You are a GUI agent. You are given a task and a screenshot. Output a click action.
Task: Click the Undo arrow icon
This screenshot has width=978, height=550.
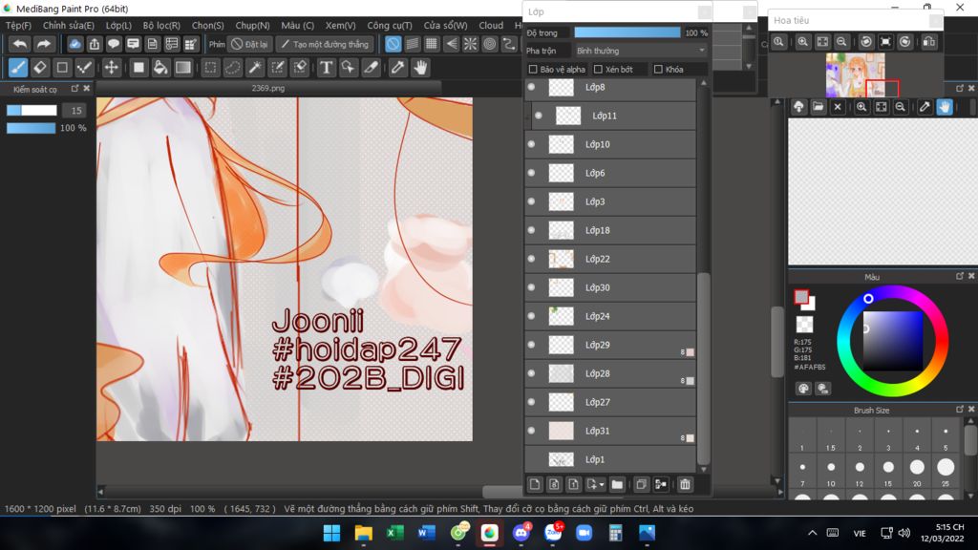point(19,44)
